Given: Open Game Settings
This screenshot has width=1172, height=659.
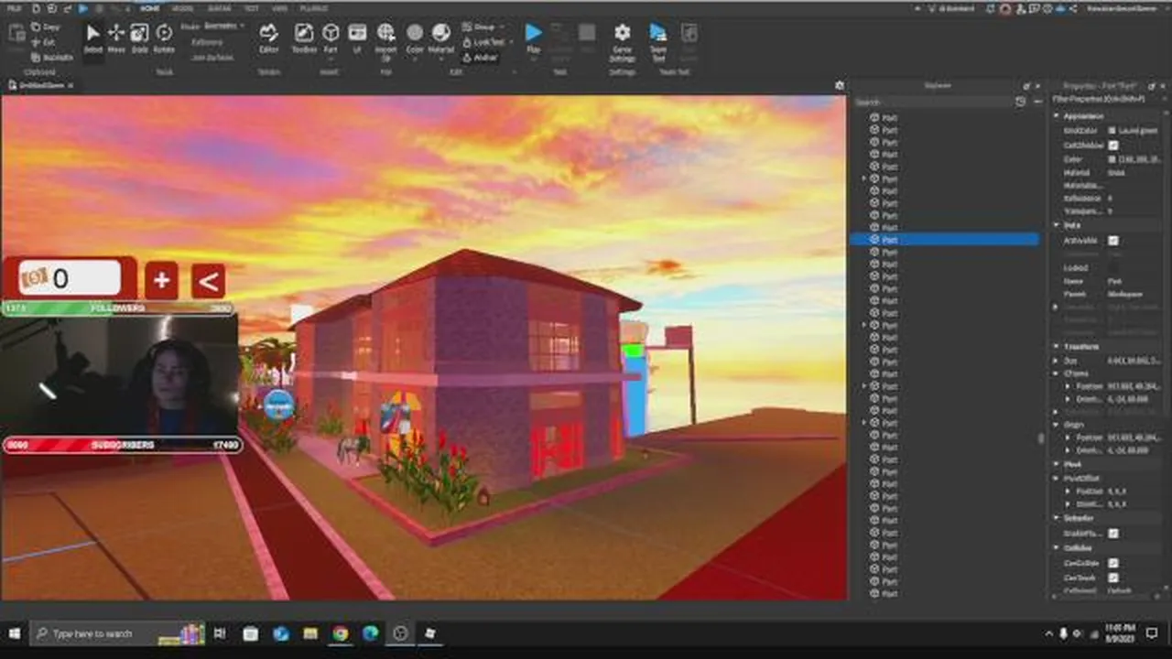Looking at the screenshot, I should 623,41.
